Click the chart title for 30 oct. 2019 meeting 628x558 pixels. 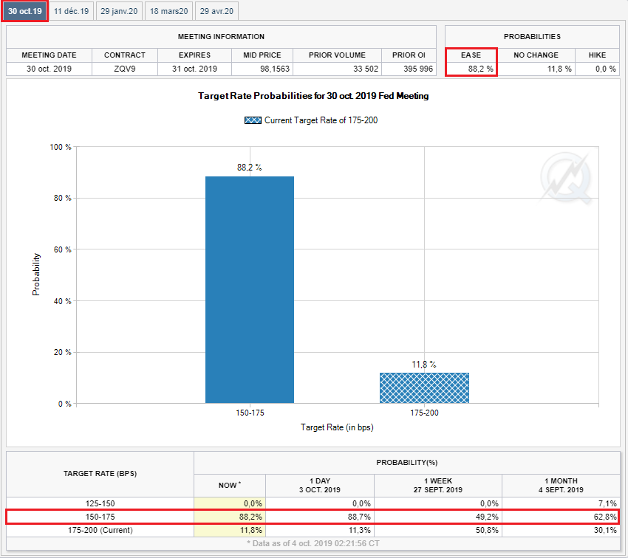point(313,96)
